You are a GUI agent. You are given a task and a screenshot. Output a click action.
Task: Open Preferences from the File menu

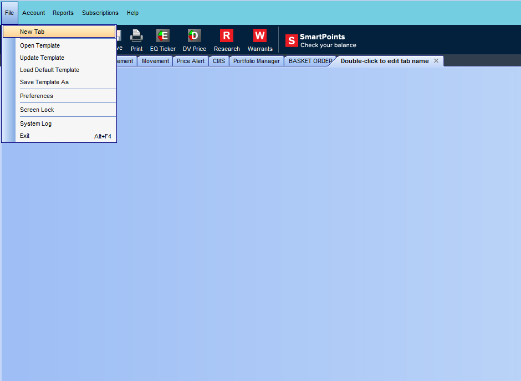pyautogui.click(x=37, y=96)
